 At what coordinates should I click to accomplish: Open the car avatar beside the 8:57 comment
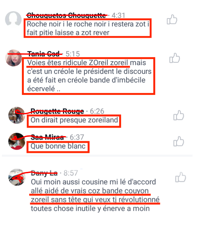[x=17, y=177]
